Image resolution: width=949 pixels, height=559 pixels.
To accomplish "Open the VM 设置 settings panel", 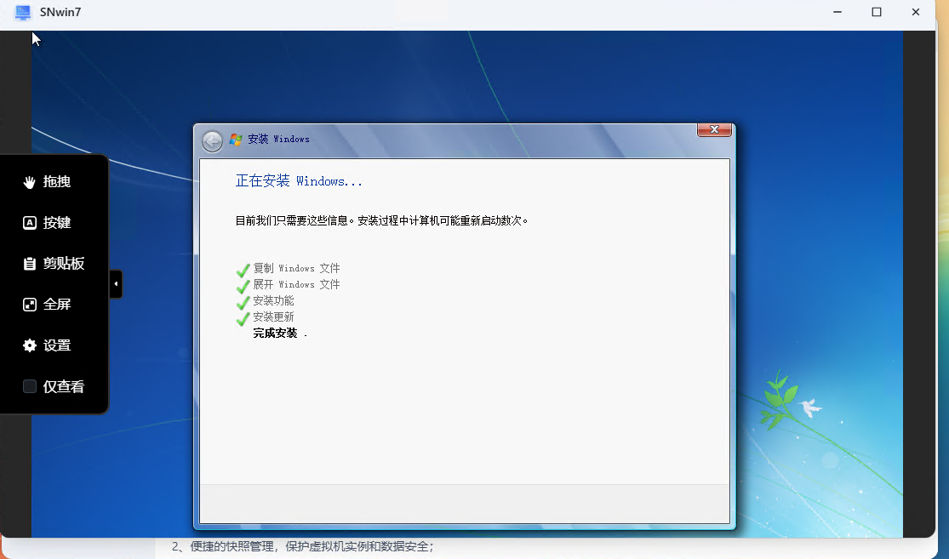I will tap(29, 345).
